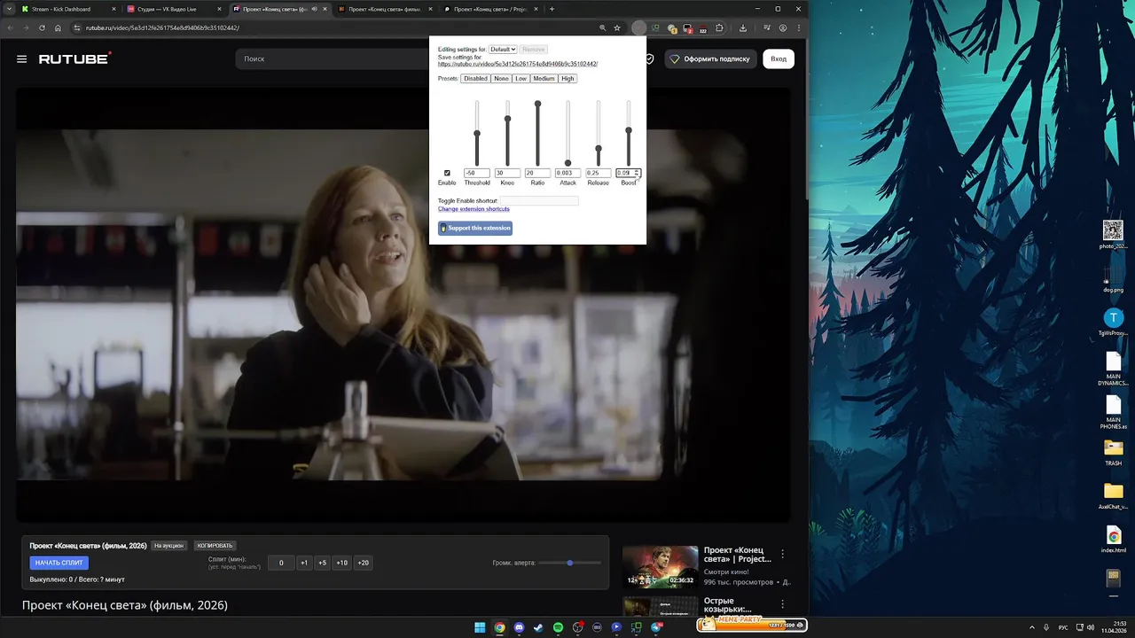Open the Chrome extensions puzzle icon

click(719, 27)
